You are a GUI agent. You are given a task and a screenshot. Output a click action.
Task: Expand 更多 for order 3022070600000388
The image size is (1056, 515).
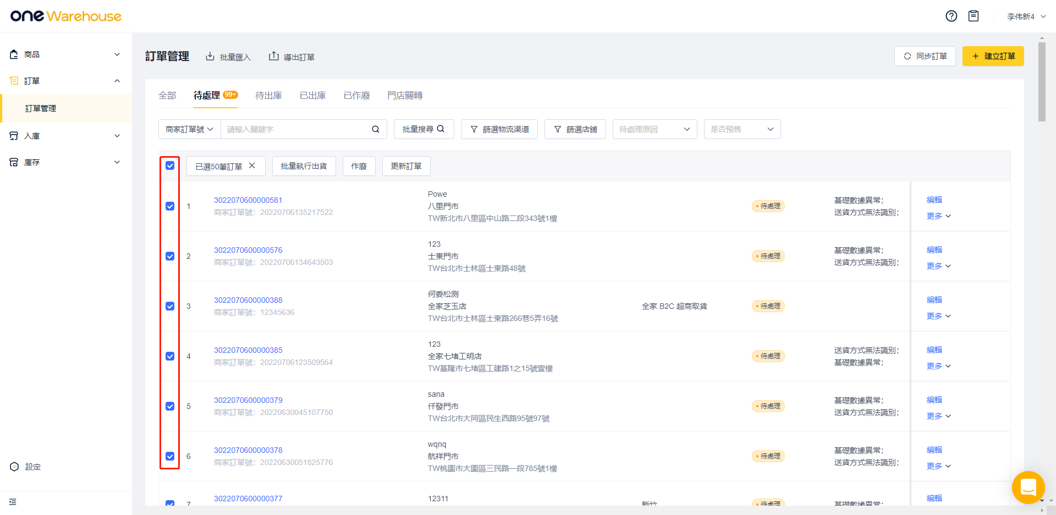[938, 316]
